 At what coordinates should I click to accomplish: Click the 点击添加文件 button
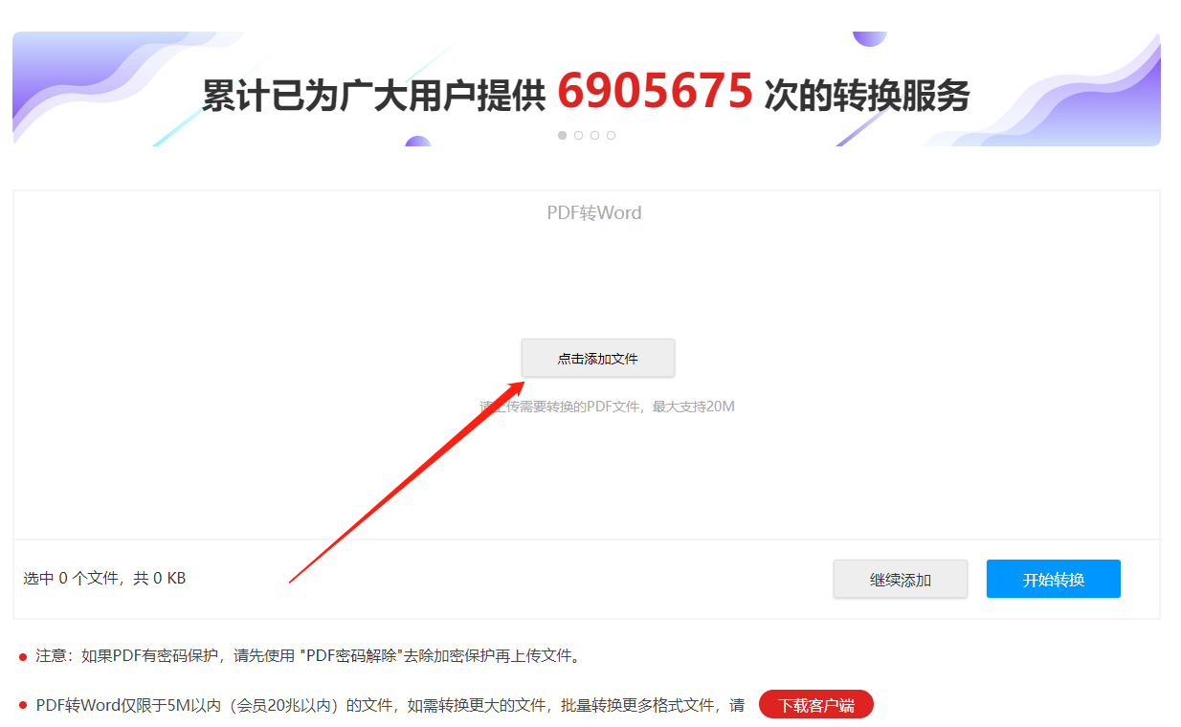tap(598, 358)
